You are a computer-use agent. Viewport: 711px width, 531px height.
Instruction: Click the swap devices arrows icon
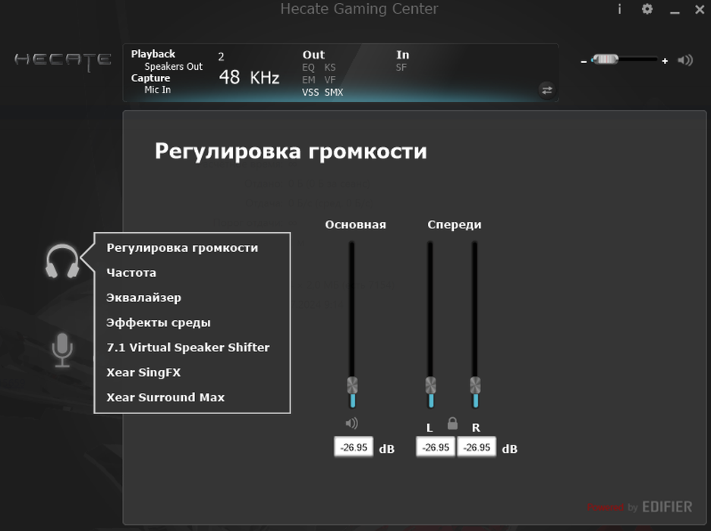(x=547, y=90)
